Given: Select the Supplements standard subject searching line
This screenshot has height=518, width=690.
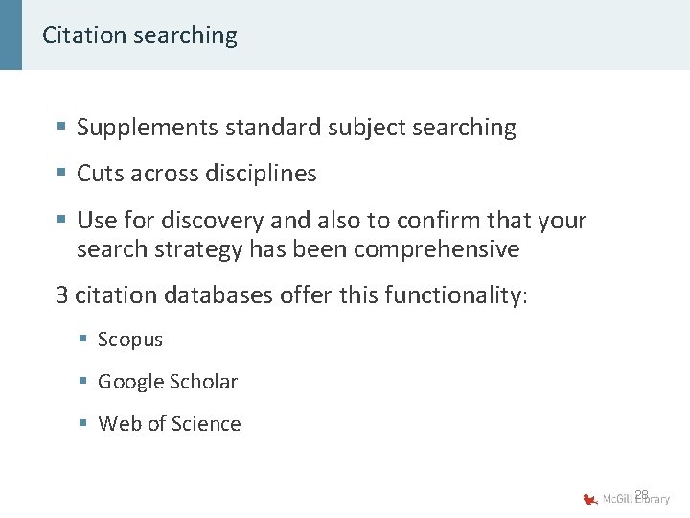Looking at the screenshot, I should point(296,127).
